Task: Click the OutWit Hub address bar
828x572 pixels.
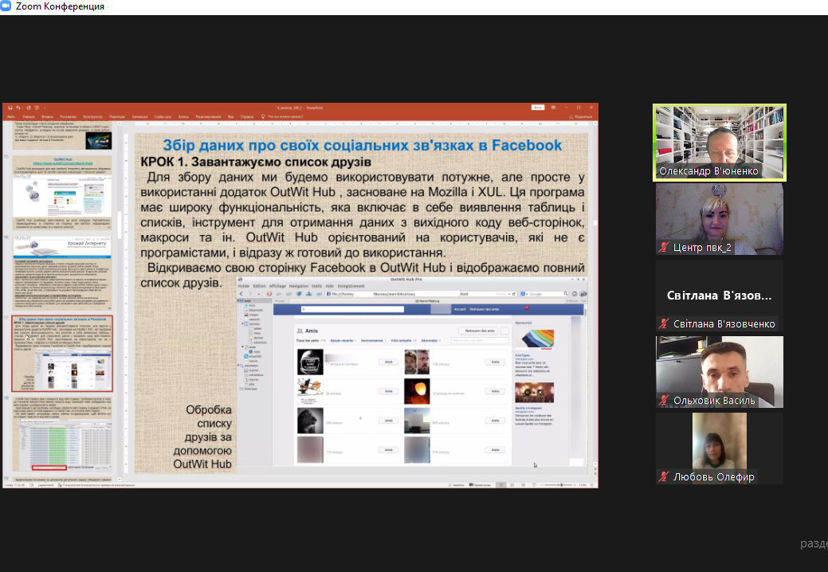Action: 420,294
